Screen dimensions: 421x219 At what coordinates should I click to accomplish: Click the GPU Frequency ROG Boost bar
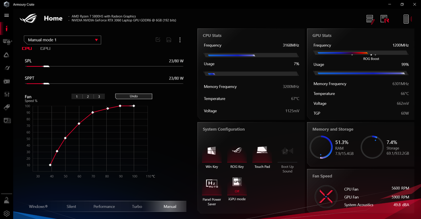tap(361, 53)
